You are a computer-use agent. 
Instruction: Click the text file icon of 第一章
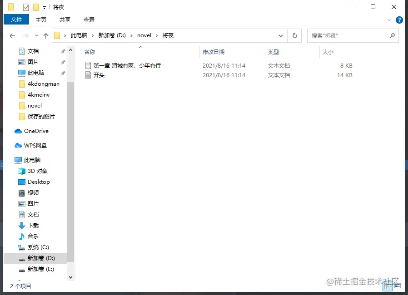tap(88, 65)
